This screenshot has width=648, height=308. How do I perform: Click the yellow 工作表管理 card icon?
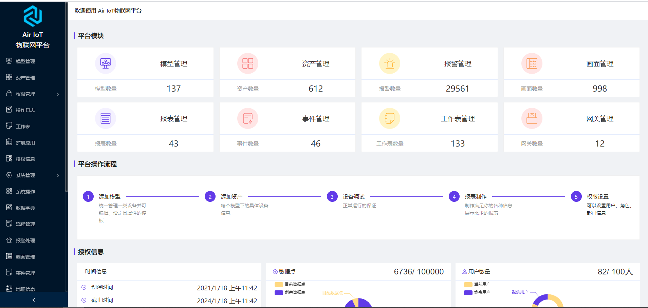(x=390, y=118)
